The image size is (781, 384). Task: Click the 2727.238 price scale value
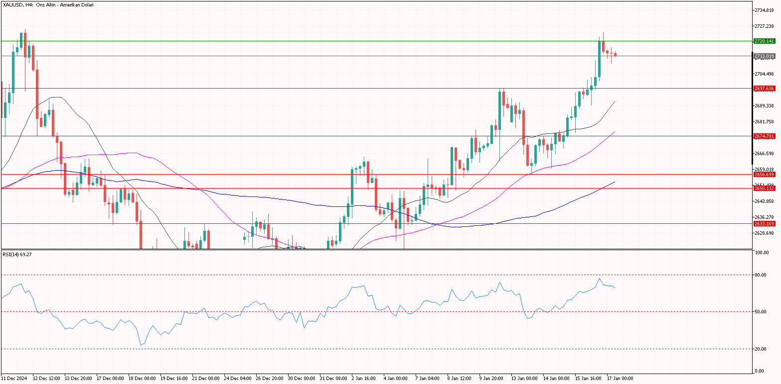(764, 26)
